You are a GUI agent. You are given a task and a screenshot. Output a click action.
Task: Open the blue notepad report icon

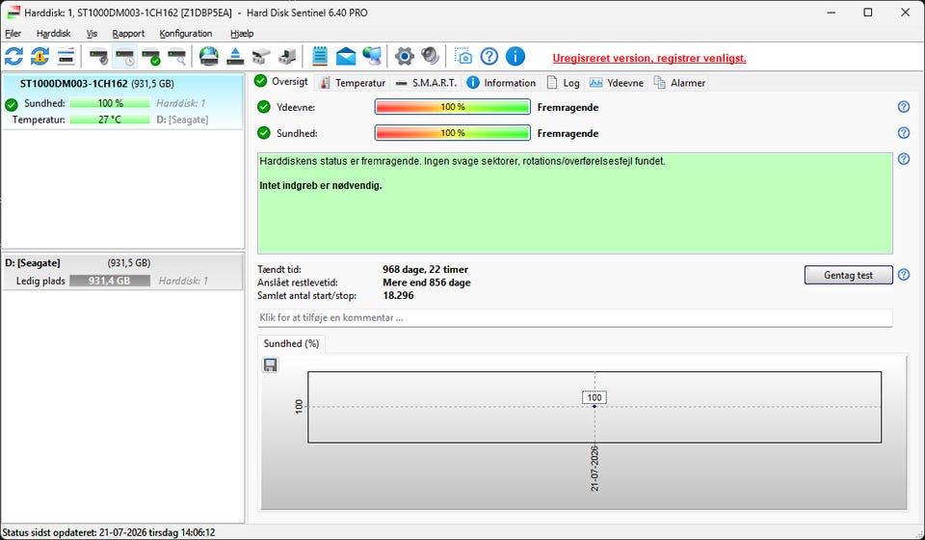pyautogui.click(x=320, y=57)
